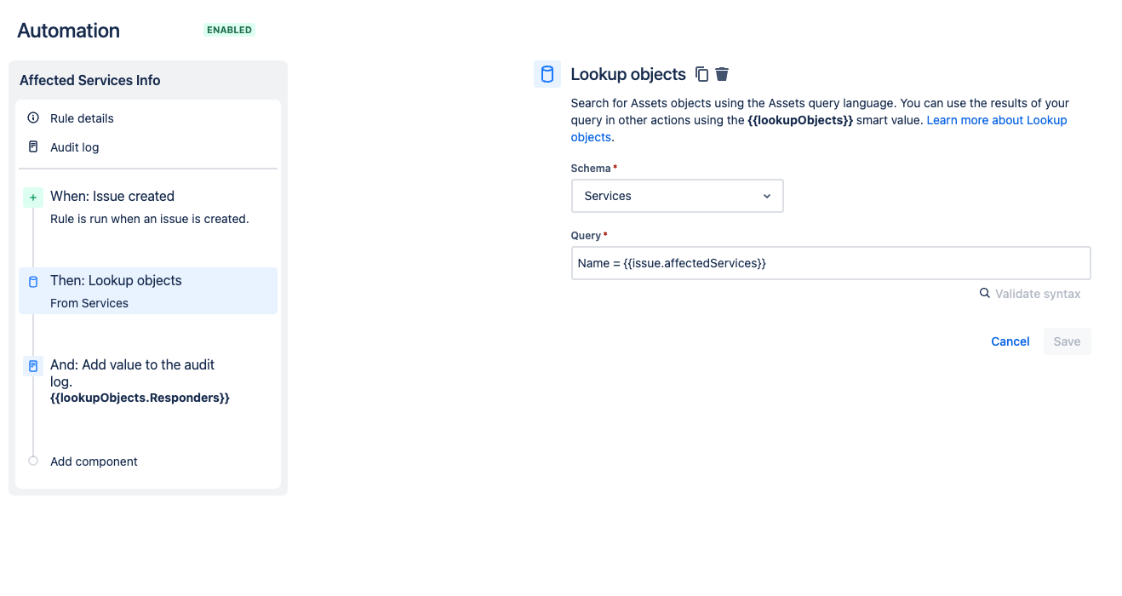Click Add component
The image size is (1122, 596).
pyautogui.click(x=94, y=461)
